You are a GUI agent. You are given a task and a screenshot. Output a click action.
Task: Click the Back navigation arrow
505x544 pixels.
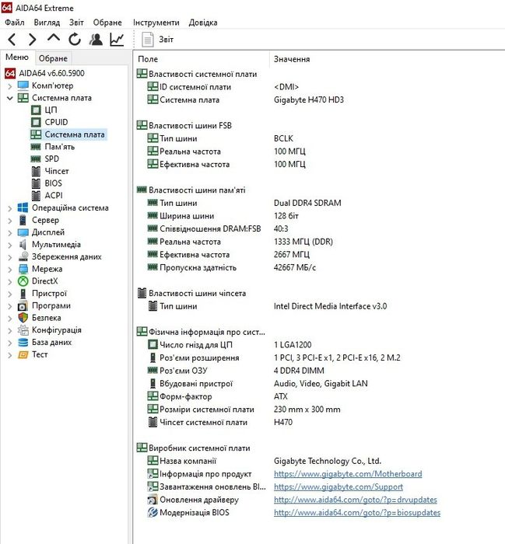click(12, 40)
